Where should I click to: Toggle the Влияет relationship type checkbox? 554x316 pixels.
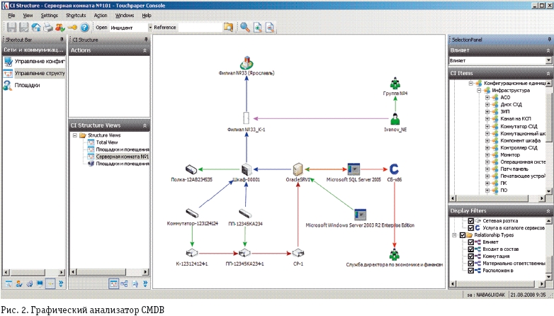[x=472, y=242]
